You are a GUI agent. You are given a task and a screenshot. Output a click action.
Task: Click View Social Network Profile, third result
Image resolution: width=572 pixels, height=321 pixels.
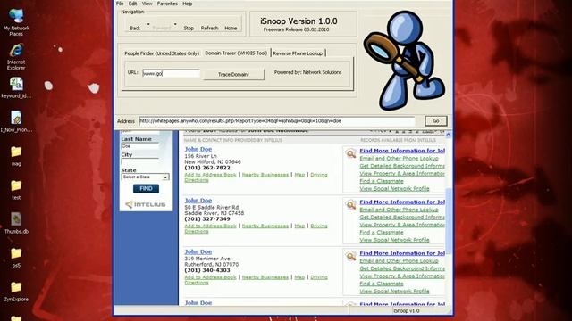(x=394, y=292)
